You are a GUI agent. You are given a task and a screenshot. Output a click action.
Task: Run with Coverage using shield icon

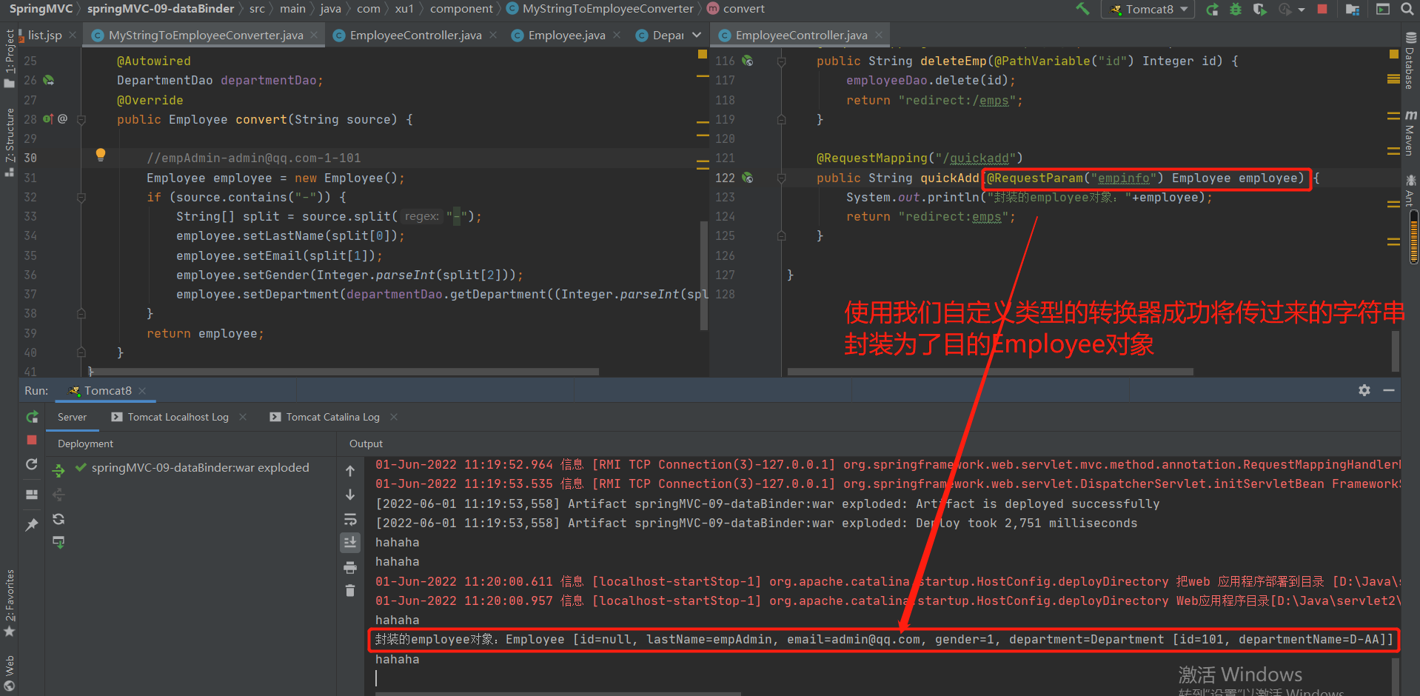[1259, 9]
